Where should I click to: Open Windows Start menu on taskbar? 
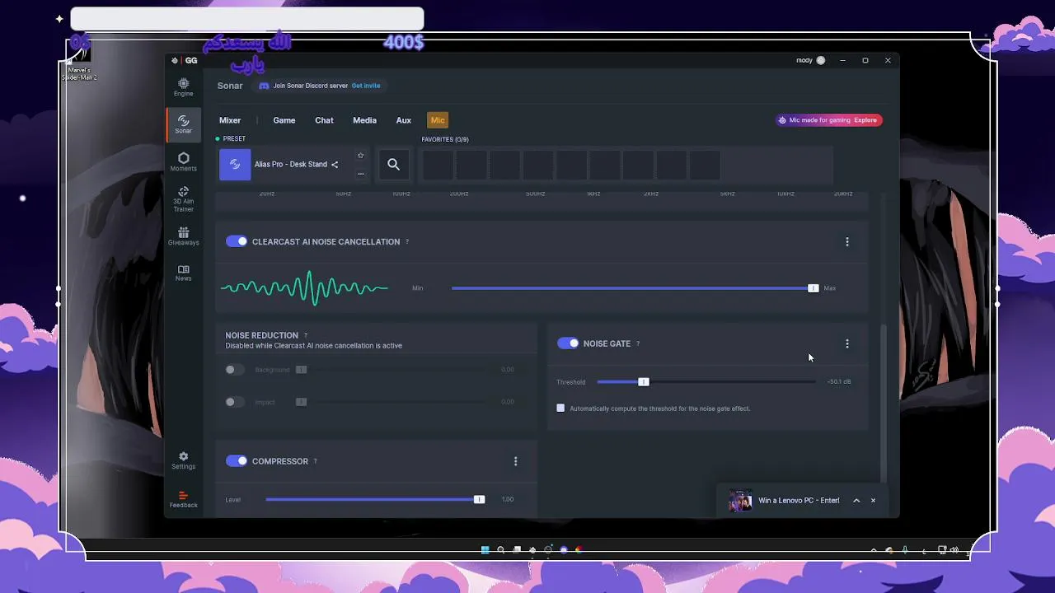(485, 549)
